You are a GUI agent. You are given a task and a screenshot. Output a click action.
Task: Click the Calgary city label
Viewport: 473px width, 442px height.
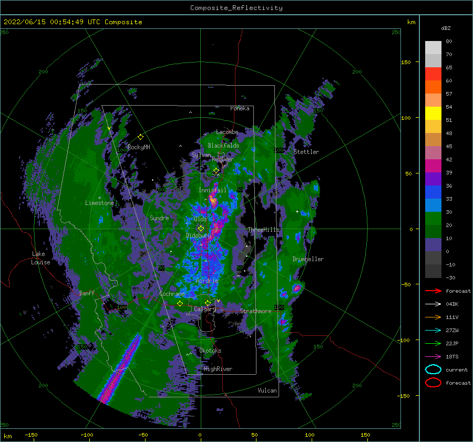pos(205,309)
